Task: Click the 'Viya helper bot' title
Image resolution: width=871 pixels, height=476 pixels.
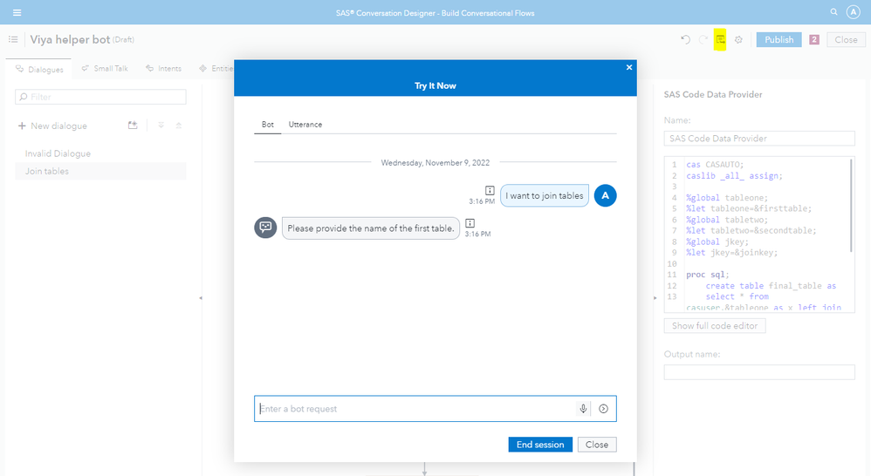Action: coord(70,39)
